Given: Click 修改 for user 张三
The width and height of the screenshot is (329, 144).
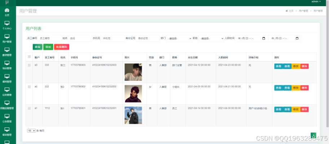Looking at the screenshot, I should [x=296, y=66].
